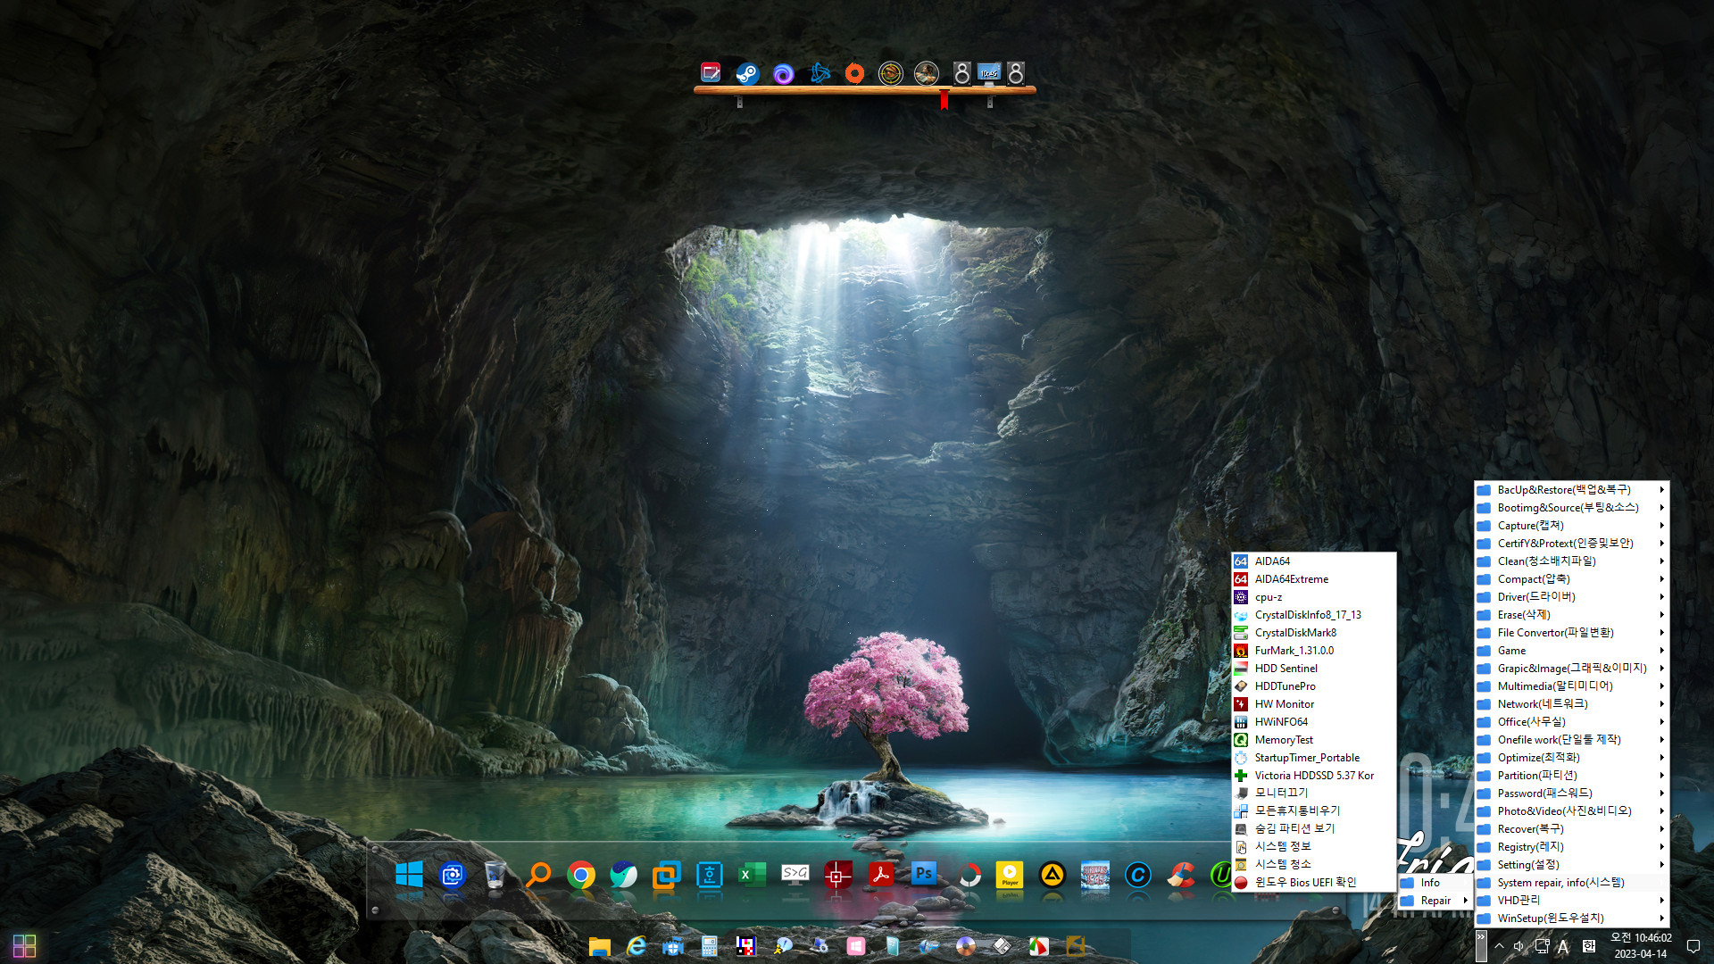Launch CCleaner from the dock

[1181, 875]
